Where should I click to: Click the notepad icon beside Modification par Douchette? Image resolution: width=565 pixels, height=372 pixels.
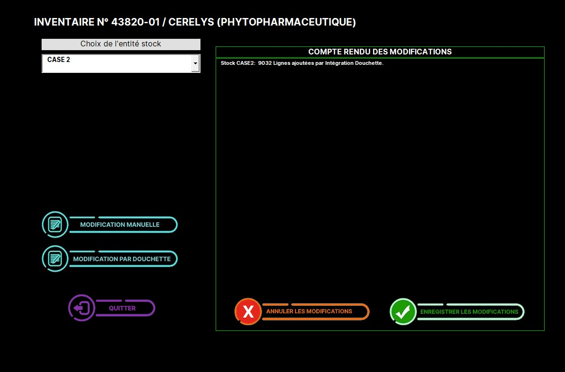coord(55,258)
